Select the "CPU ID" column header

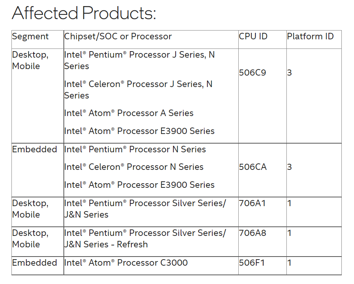coord(253,37)
